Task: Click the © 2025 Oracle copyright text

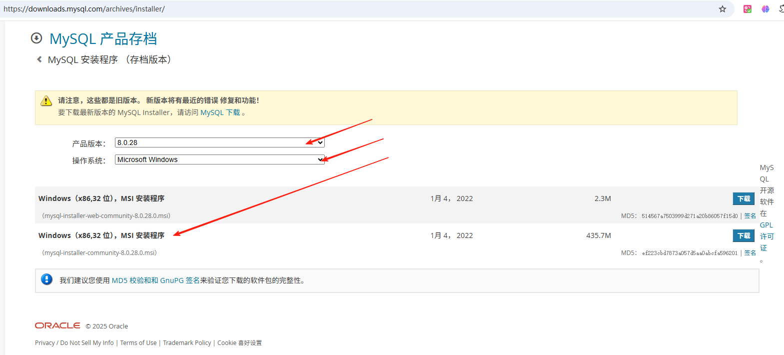Action: click(x=106, y=326)
